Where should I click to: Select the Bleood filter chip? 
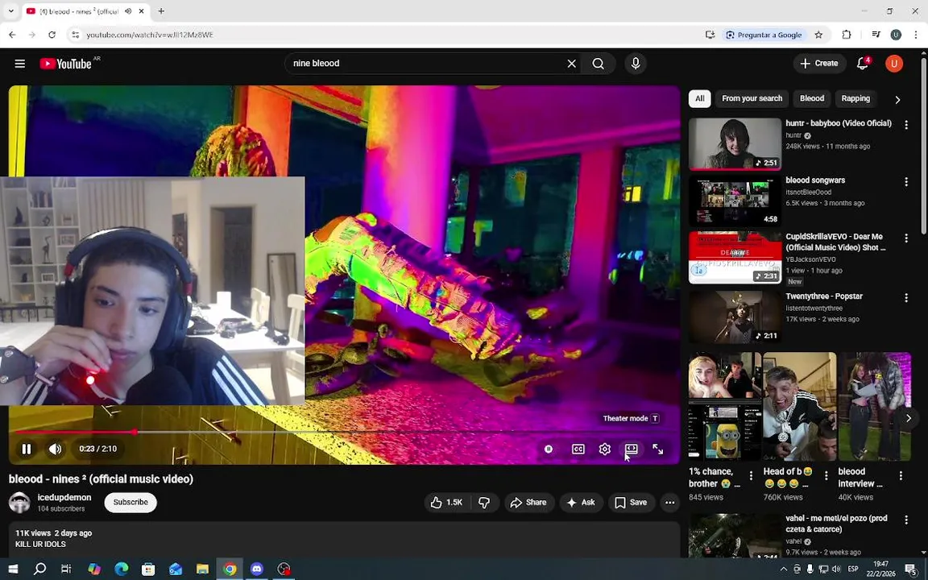coord(811,98)
